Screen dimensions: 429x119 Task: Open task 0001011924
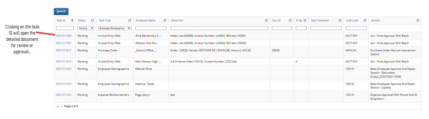coord(64,95)
